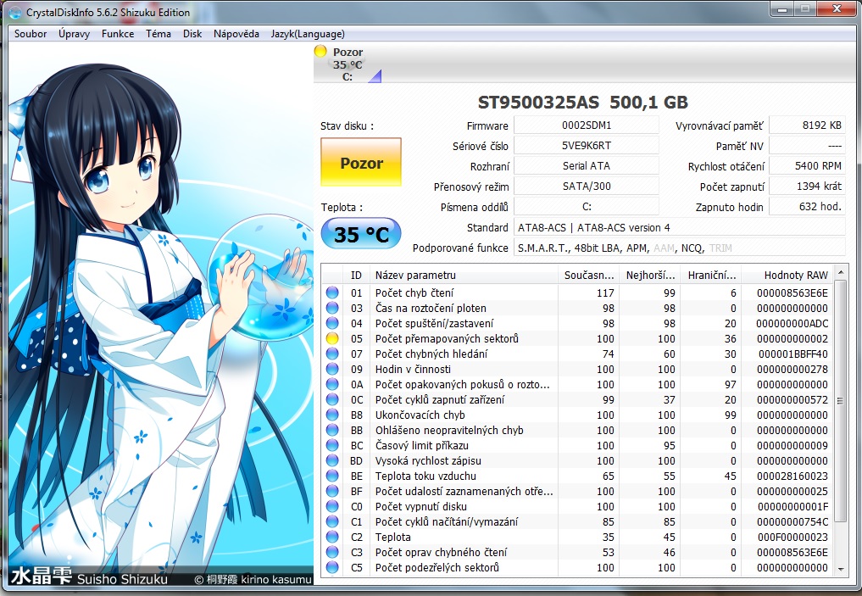
Task: Click the status icon for Ohlášeno neopravitelných chyb
Action: (x=332, y=430)
